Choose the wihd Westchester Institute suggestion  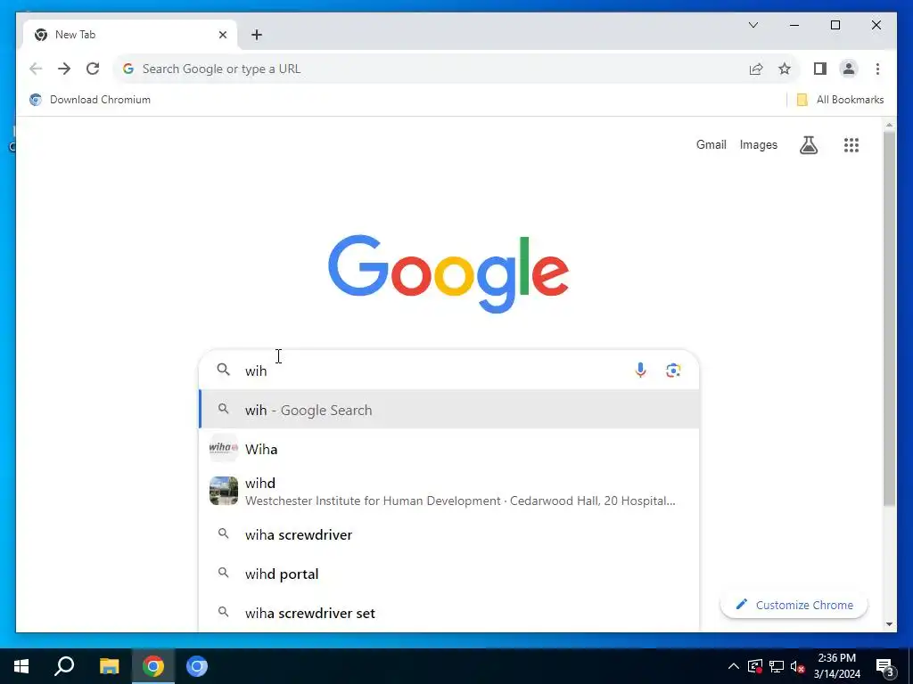click(x=449, y=492)
